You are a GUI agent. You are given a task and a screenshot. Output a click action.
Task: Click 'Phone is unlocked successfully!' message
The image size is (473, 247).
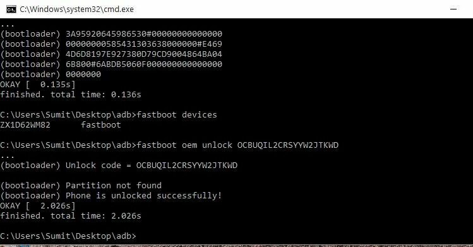click(x=111, y=196)
